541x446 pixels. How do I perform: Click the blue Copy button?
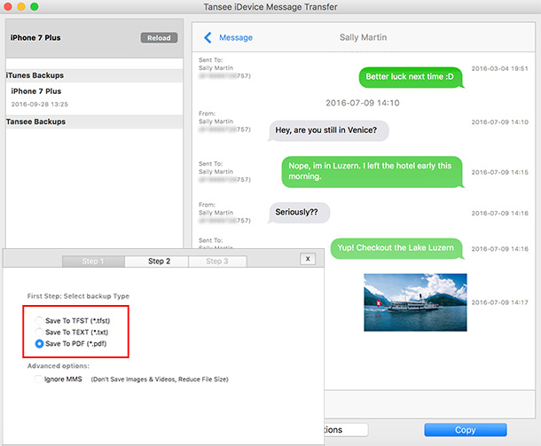tap(465, 430)
